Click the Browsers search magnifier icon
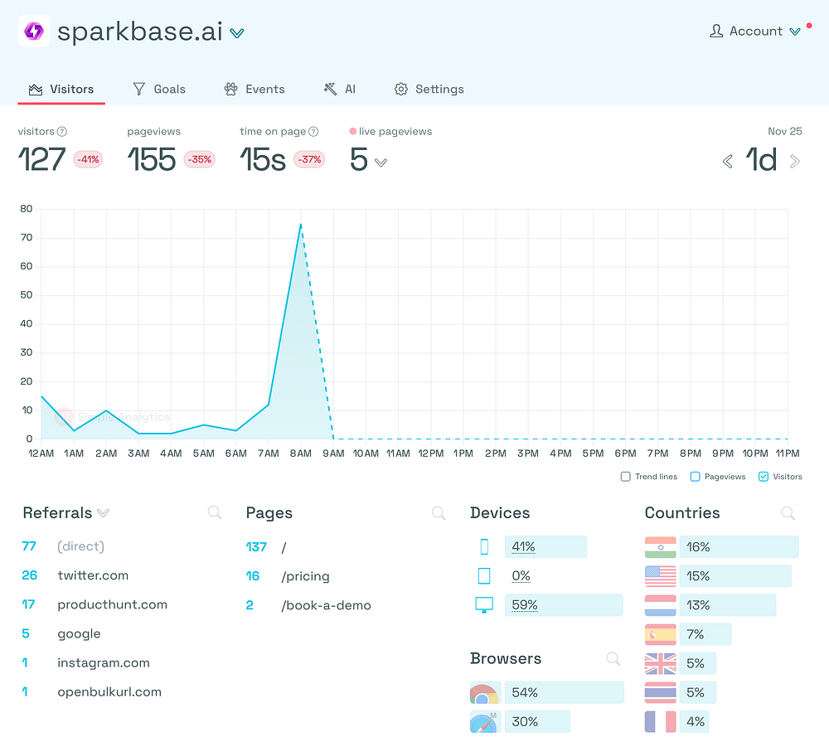 coord(613,658)
